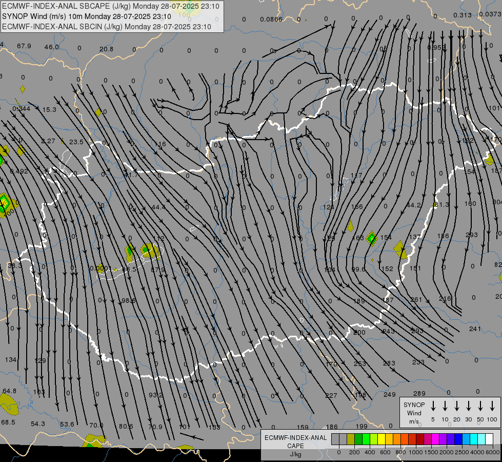Click the SYNOP Wind 10m title line

click(87, 16)
